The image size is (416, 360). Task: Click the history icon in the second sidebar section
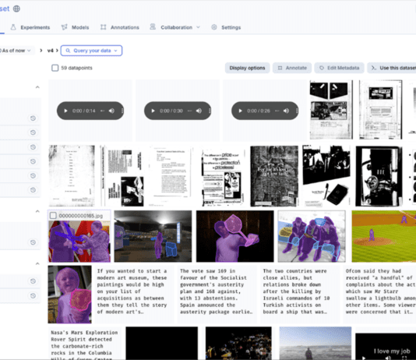pos(33,242)
